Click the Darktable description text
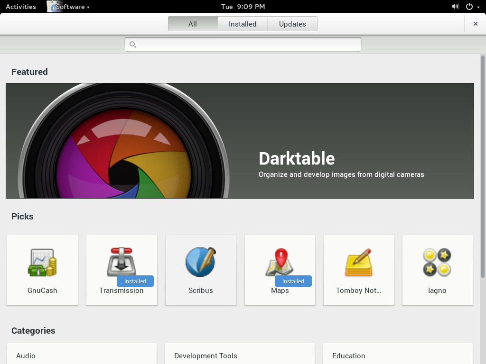This screenshot has height=364, width=486. 341,174
